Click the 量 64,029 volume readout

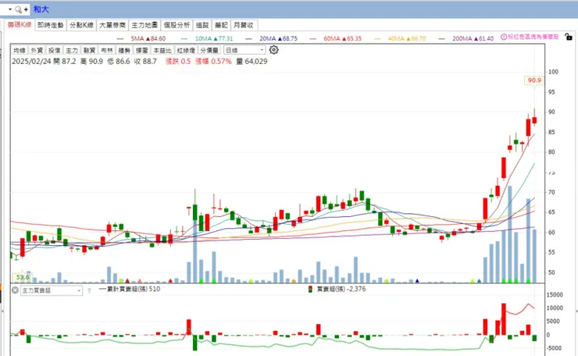pos(252,61)
